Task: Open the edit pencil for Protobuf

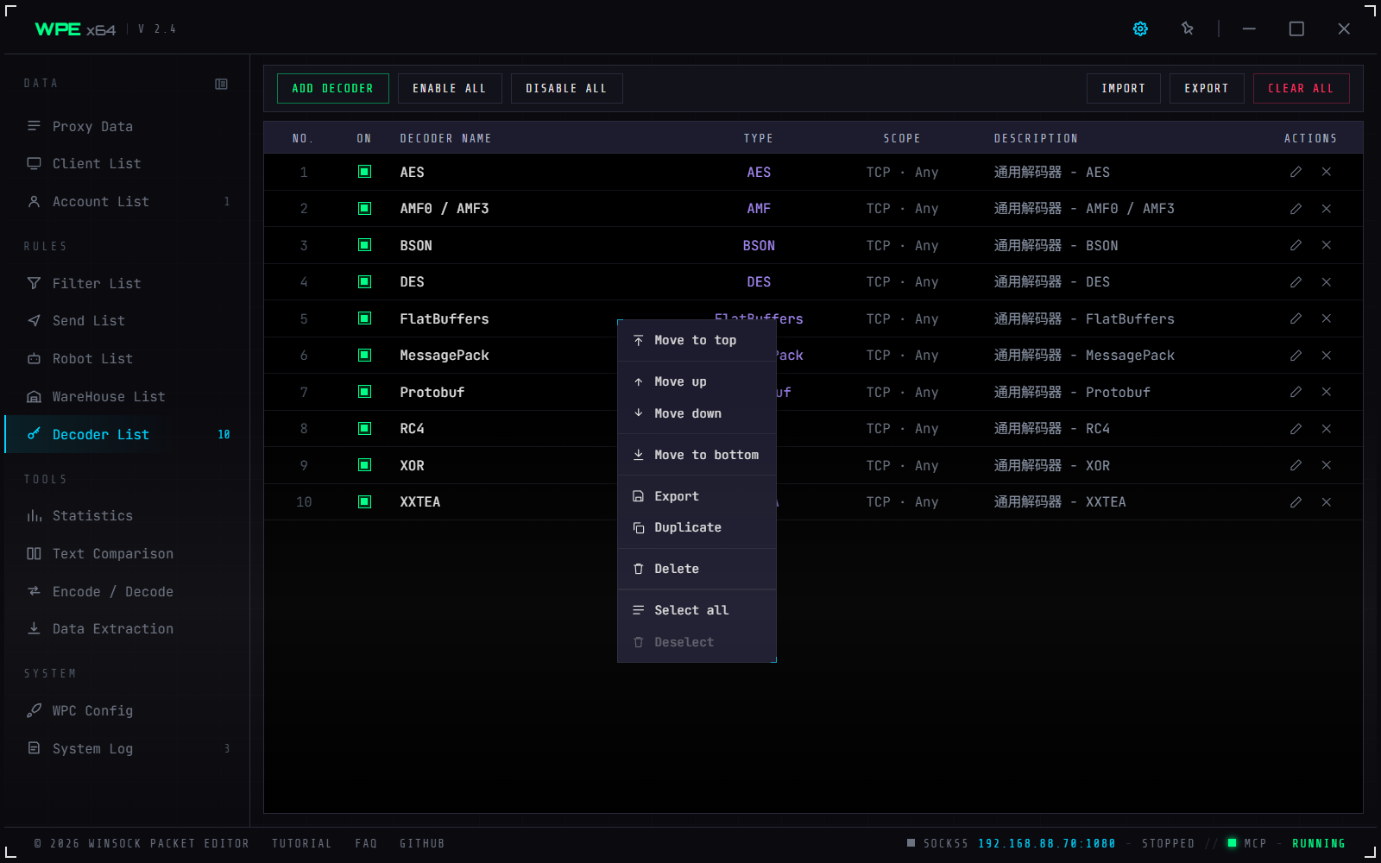Action: pos(1296,392)
